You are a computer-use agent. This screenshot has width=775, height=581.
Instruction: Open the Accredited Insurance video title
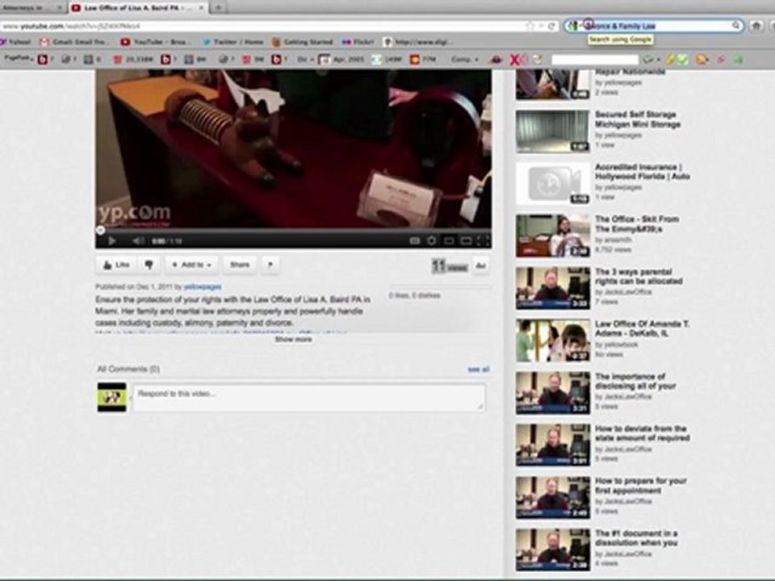pyautogui.click(x=642, y=171)
